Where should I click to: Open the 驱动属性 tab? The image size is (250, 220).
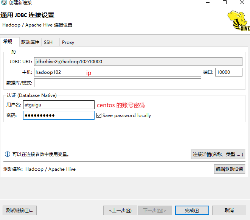(x=30, y=42)
